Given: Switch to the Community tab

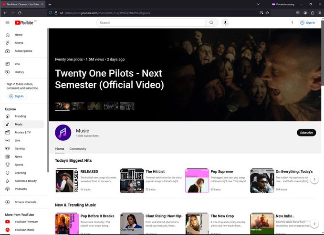Looking at the screenshot, I should 78,149.
